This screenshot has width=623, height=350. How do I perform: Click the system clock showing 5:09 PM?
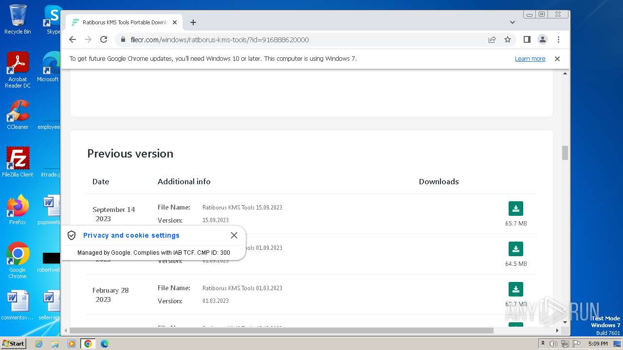click(x=598, y=344)
